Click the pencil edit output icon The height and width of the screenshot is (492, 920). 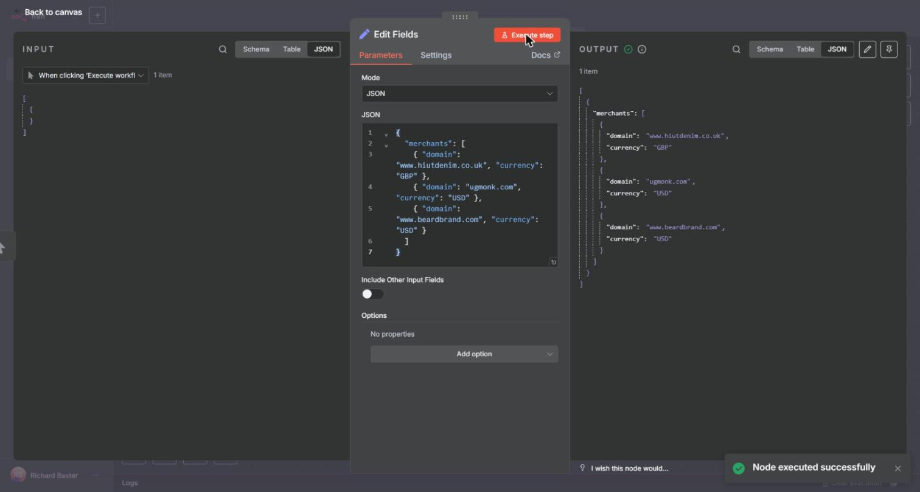[868, 49]
